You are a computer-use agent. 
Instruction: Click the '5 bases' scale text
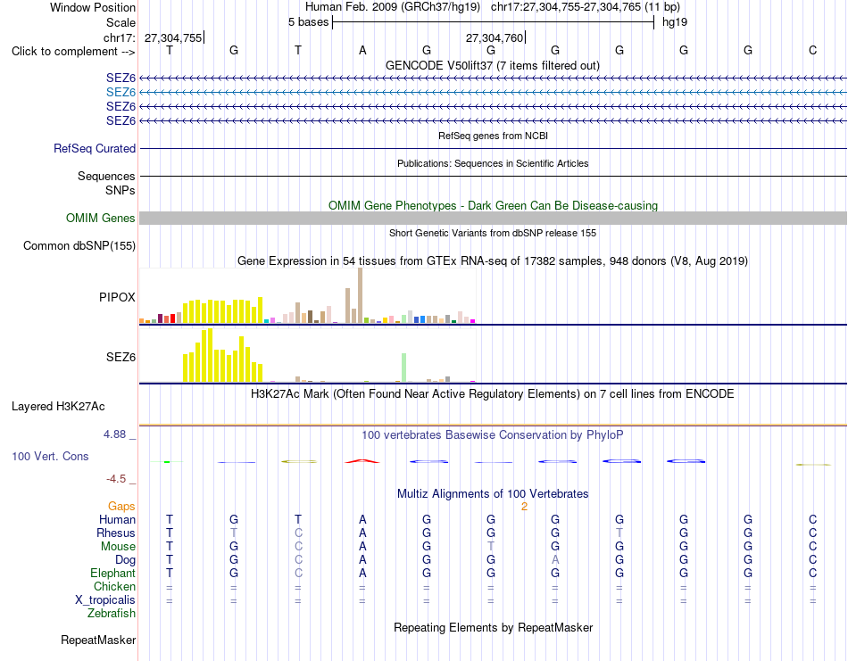(308, 22)
